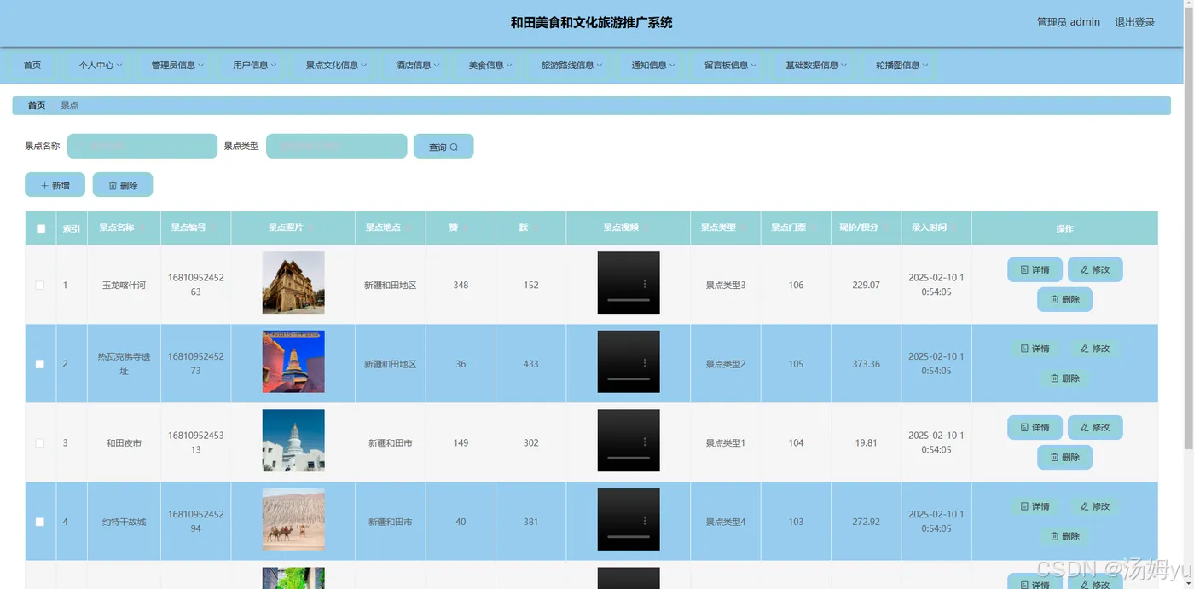Viewport: 1194px width, 589px height.
Task: Focus the 景点类型 search field
Action: point(337,146)
